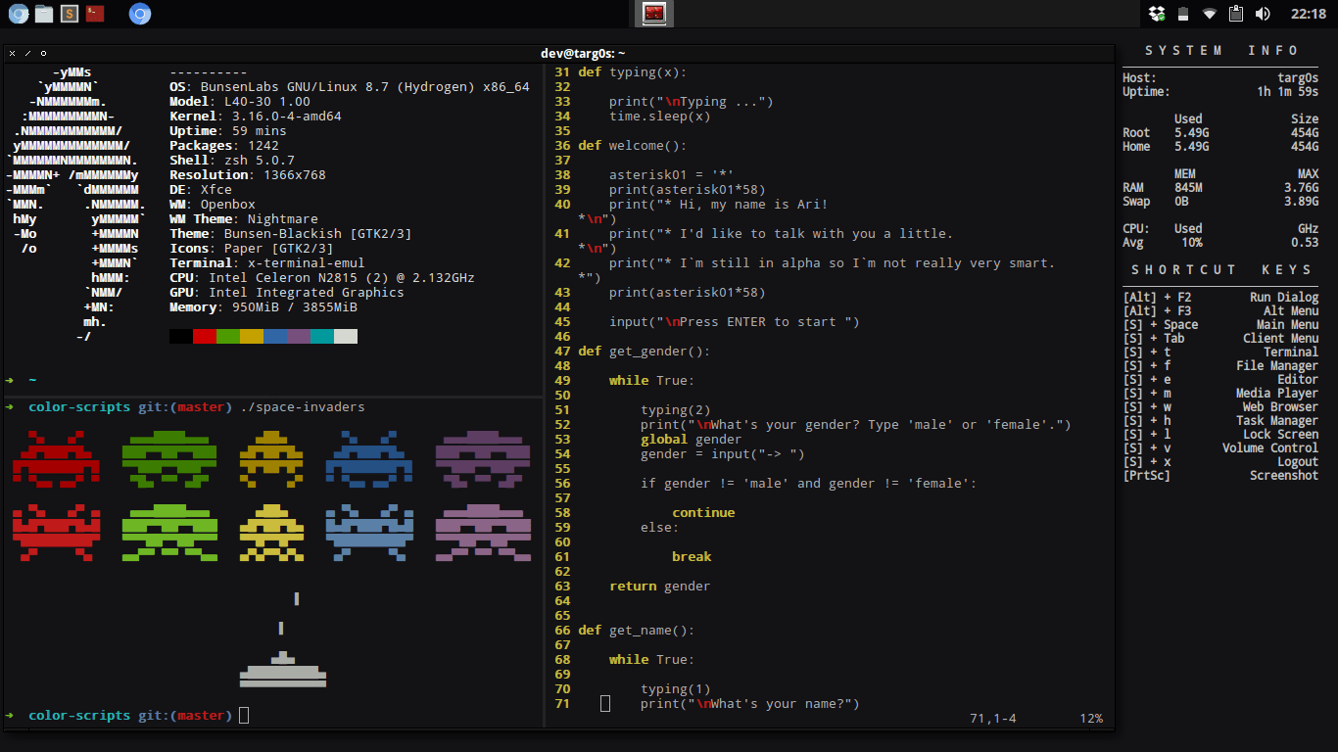
Task: Click the What's your name? print line
Action: 750,704
